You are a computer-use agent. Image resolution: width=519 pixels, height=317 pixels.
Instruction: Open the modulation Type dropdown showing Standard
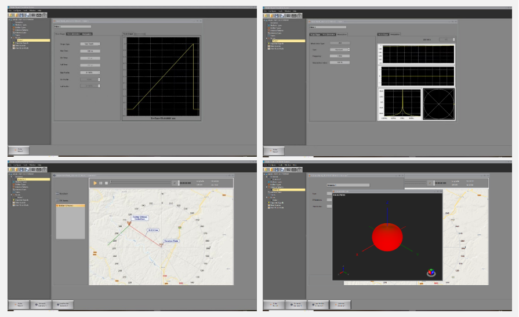click(x=340, y=50)
